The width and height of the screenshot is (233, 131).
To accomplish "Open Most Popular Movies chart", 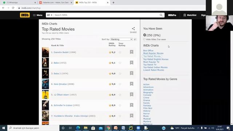I will tap(153, 53).
